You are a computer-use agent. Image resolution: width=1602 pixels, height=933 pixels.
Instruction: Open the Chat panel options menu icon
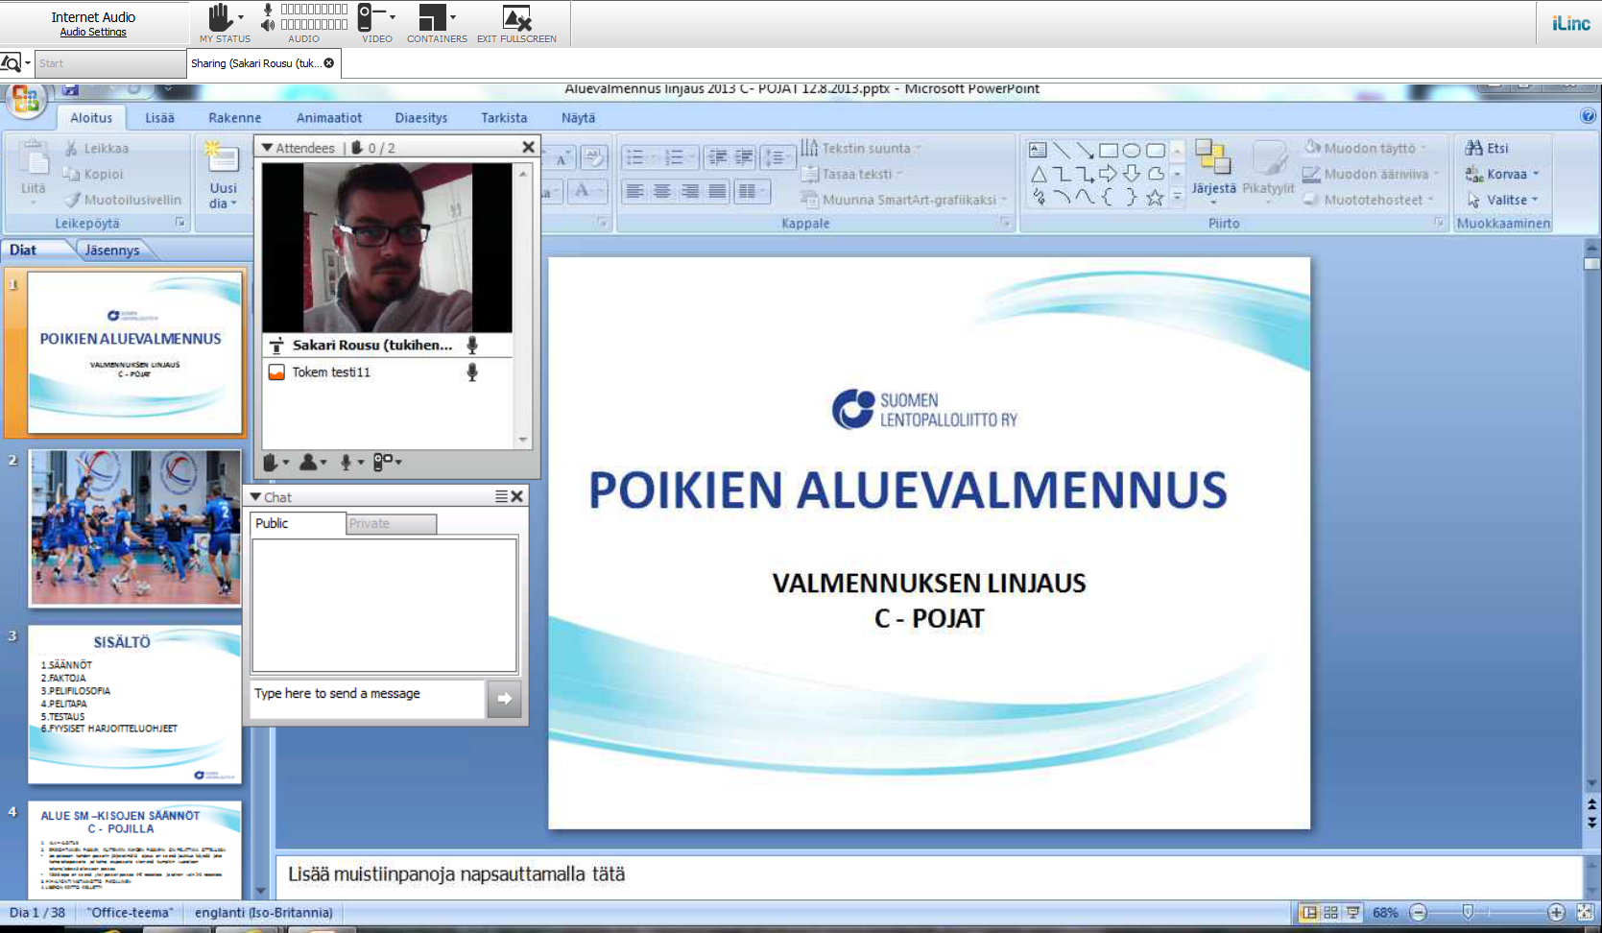pyautogui.click(x=501, y=496)
